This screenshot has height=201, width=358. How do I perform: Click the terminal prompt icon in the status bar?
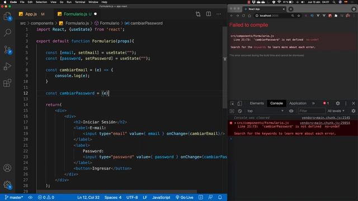click(201, 197)
